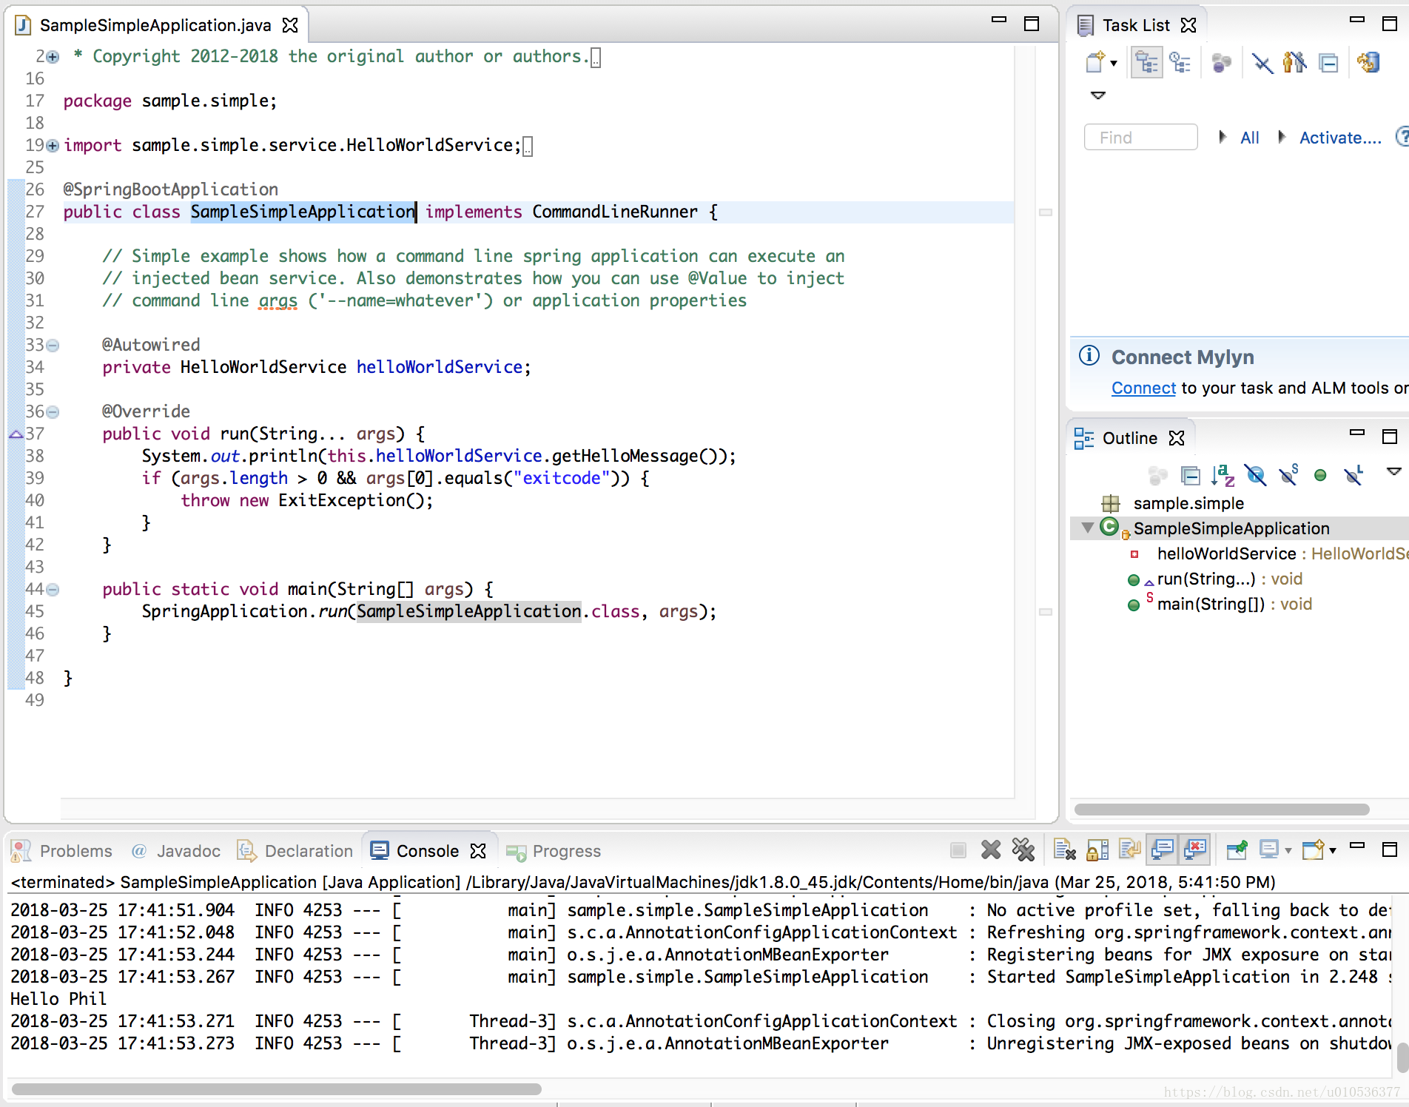
Task: Open the Outline view menu triangle
Action: click(1393, 471)
